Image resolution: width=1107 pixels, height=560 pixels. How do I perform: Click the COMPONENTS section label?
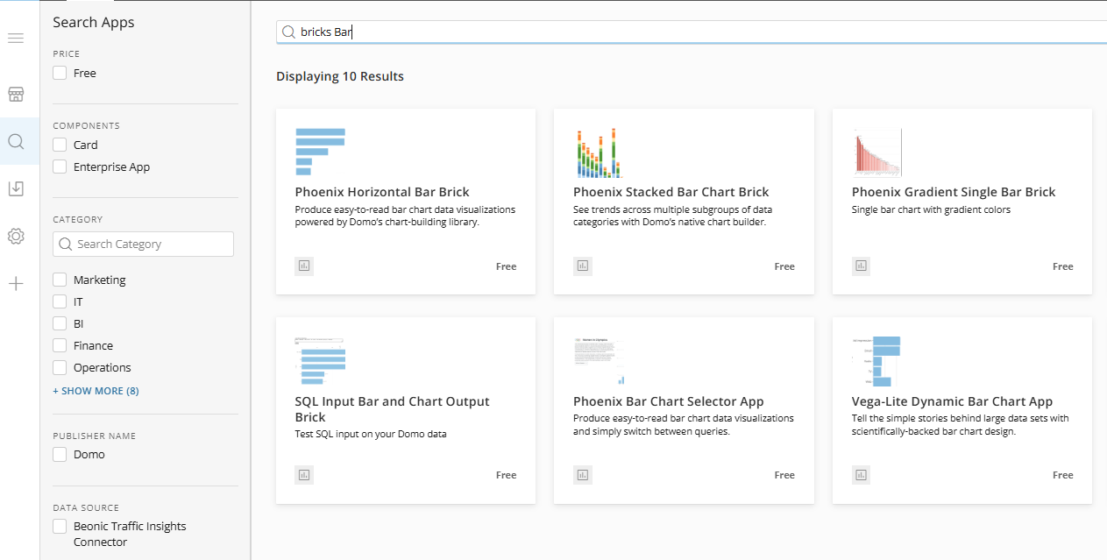(86, 125)
